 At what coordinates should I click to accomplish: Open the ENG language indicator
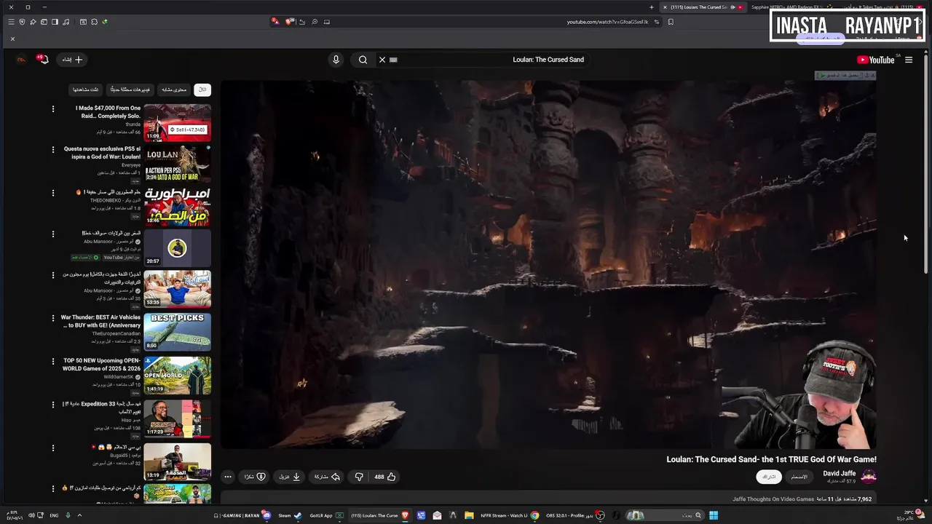pyautogui.click(x=54, y=515)
